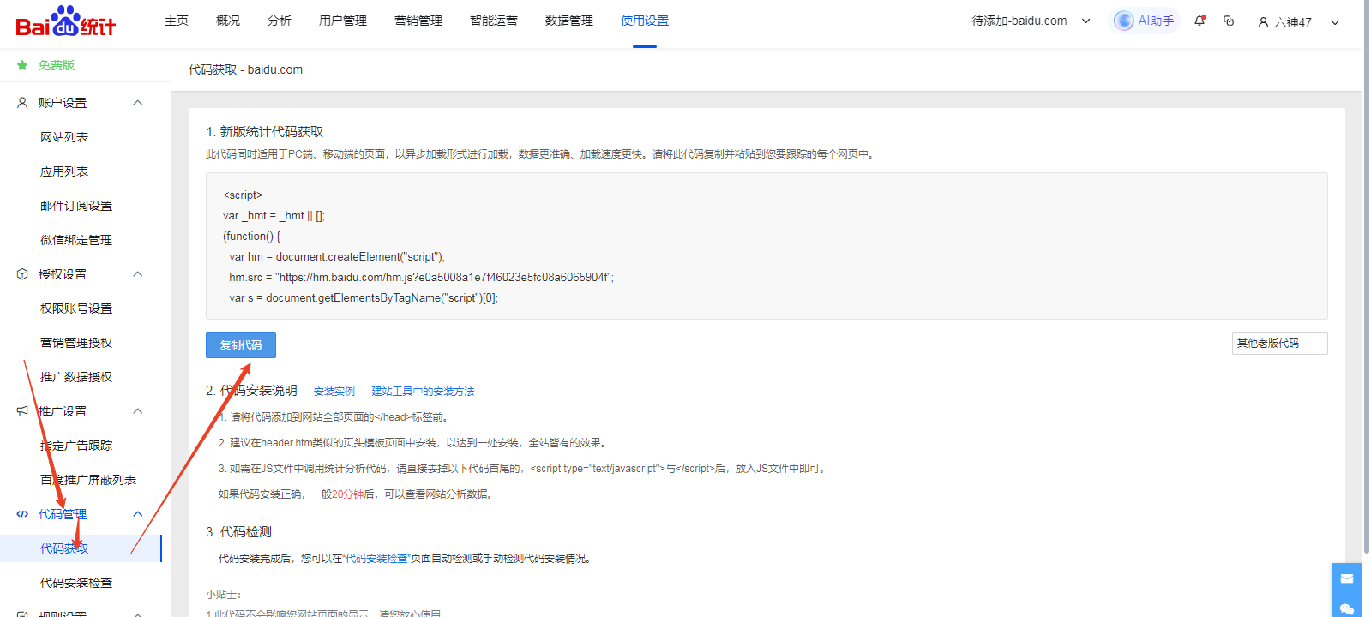Viewport: 1371px width, 617px height.
Task: Click the 代码管理 code icon
Action: (x=22, y=514)
